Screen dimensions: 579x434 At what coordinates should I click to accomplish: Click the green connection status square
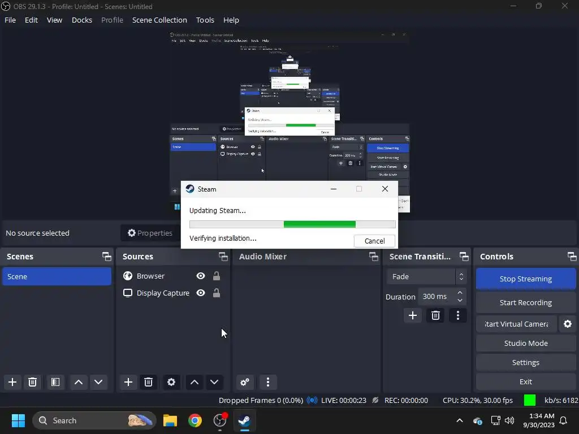tap(530, 400)
